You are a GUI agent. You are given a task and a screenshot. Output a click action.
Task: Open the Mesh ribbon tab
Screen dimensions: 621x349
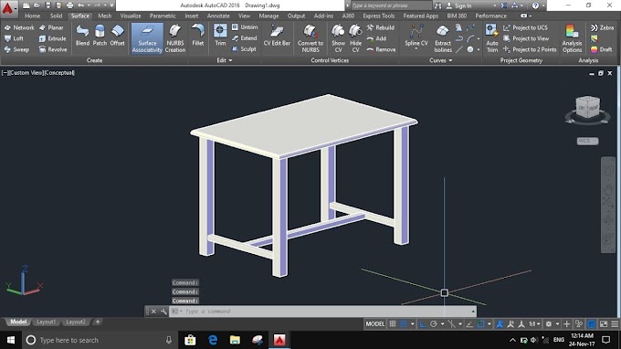pyautogui.click(x=104, y=16)
